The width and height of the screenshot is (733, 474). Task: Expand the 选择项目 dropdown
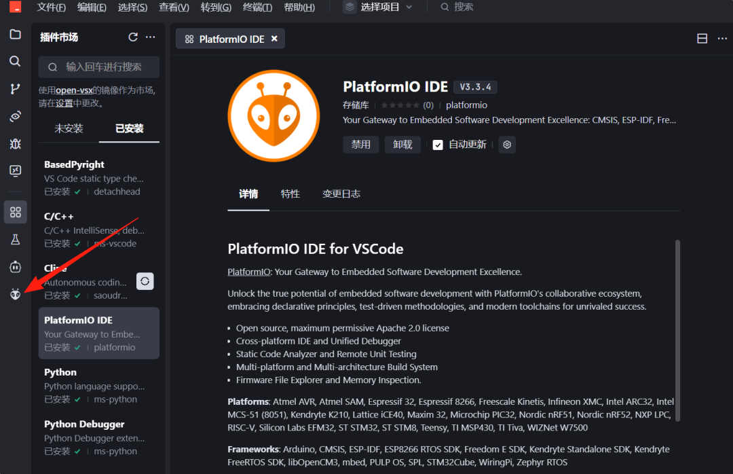pyautogui.click(x=378, y=7)
